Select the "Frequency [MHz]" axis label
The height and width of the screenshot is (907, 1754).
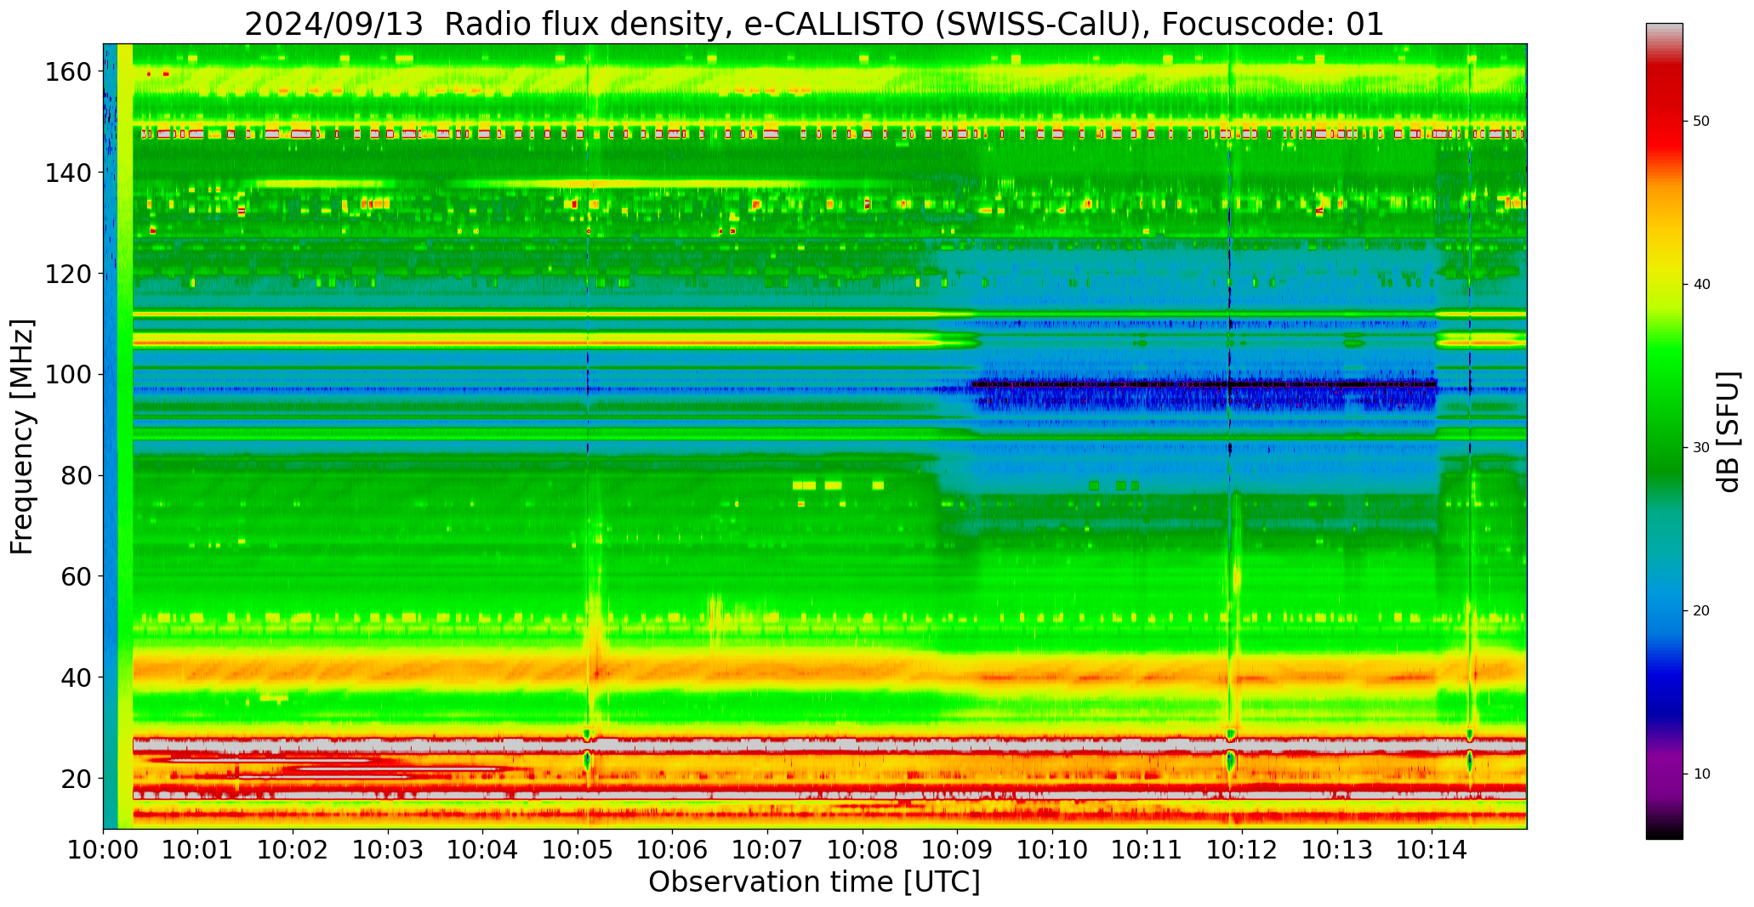pyautogui.click(x=22, y=437)
